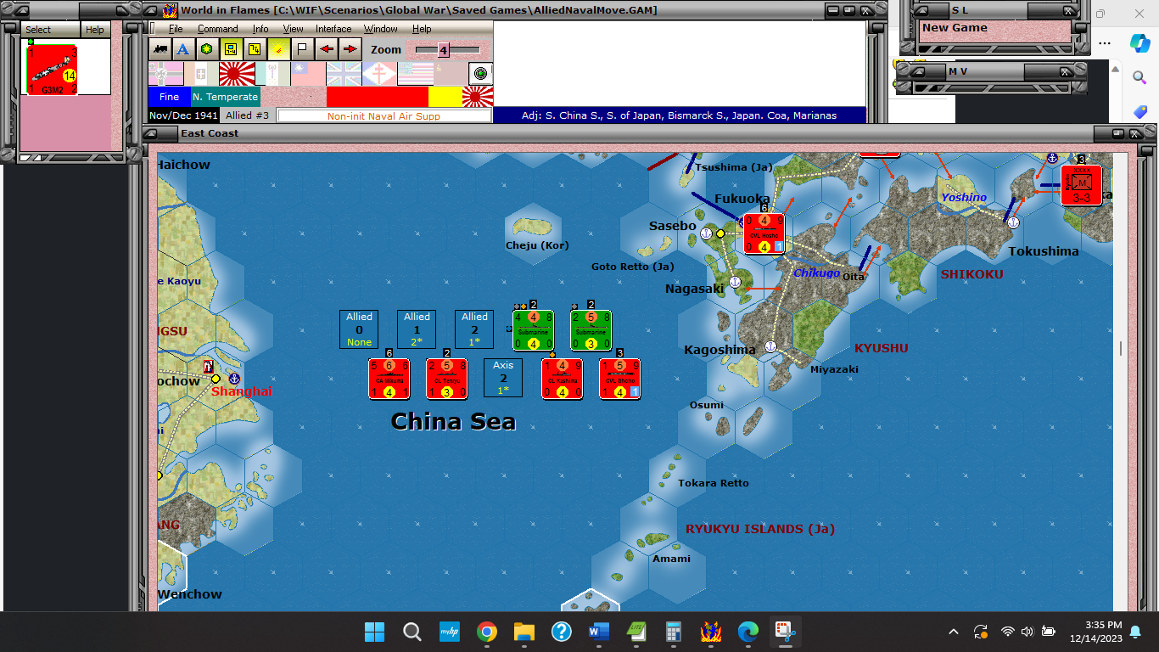Image resolution: width=1159 pixels, height=652 pixels.
Task: Click the Kagoshima port anchor symbol
Action: 770,346
